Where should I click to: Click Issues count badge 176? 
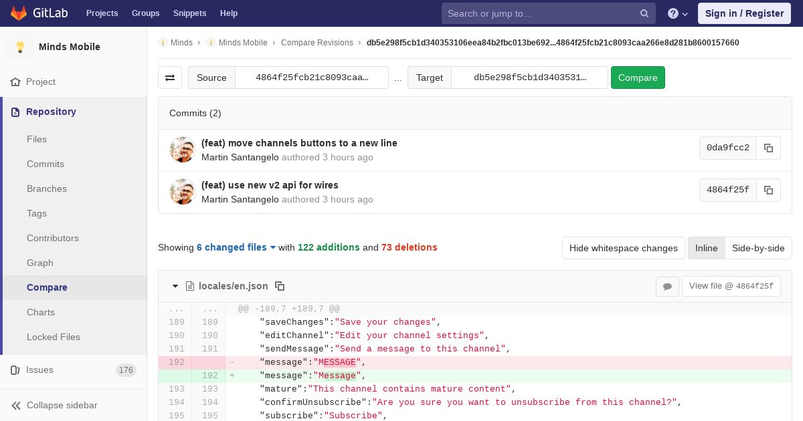pos(126,370)
